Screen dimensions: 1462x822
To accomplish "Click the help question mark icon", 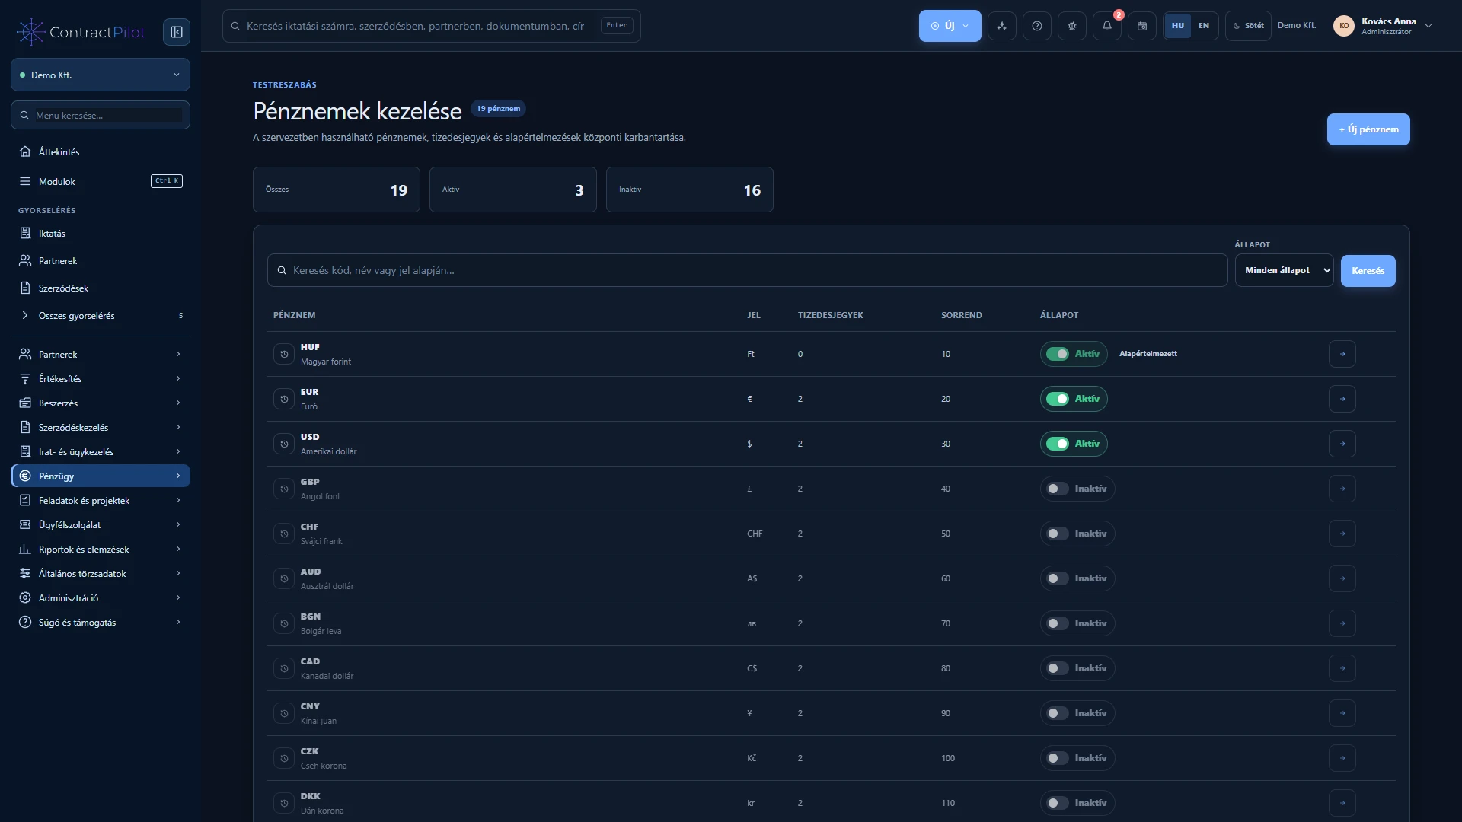I will tap(1037, 26).
